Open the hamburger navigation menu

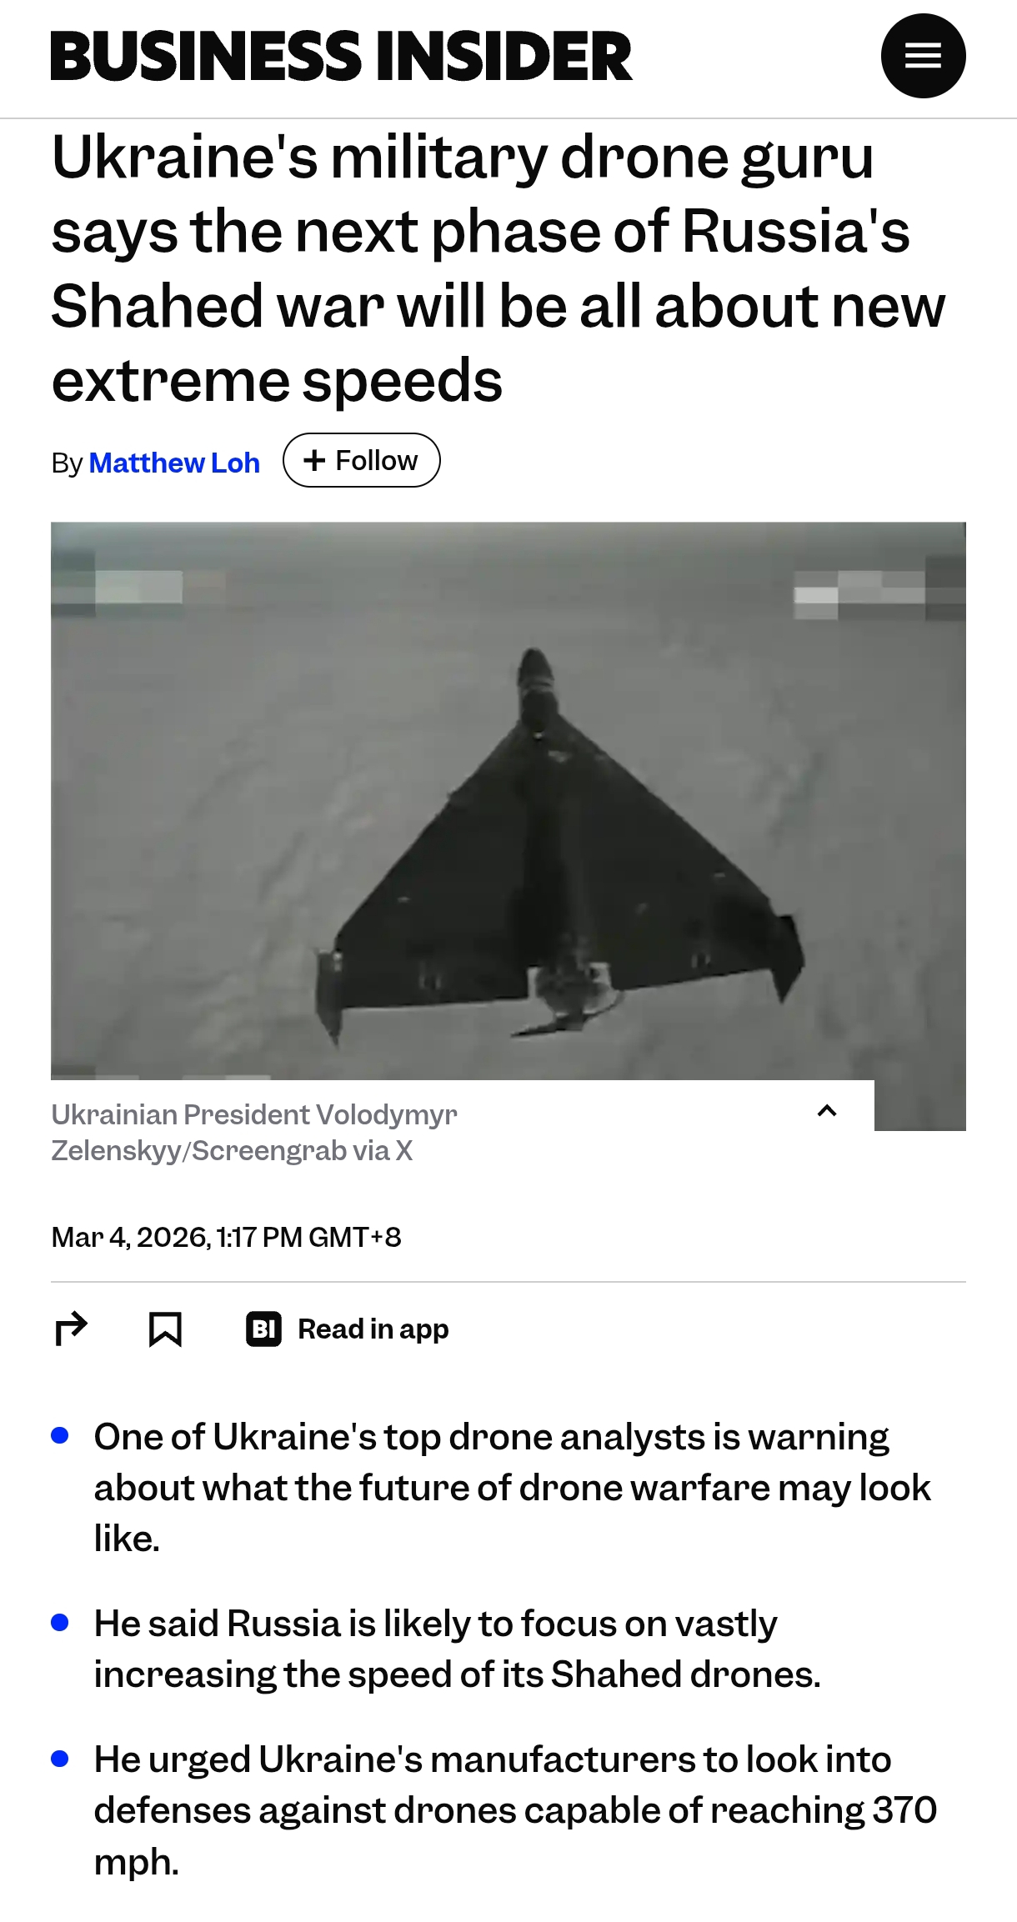point(923,56)
